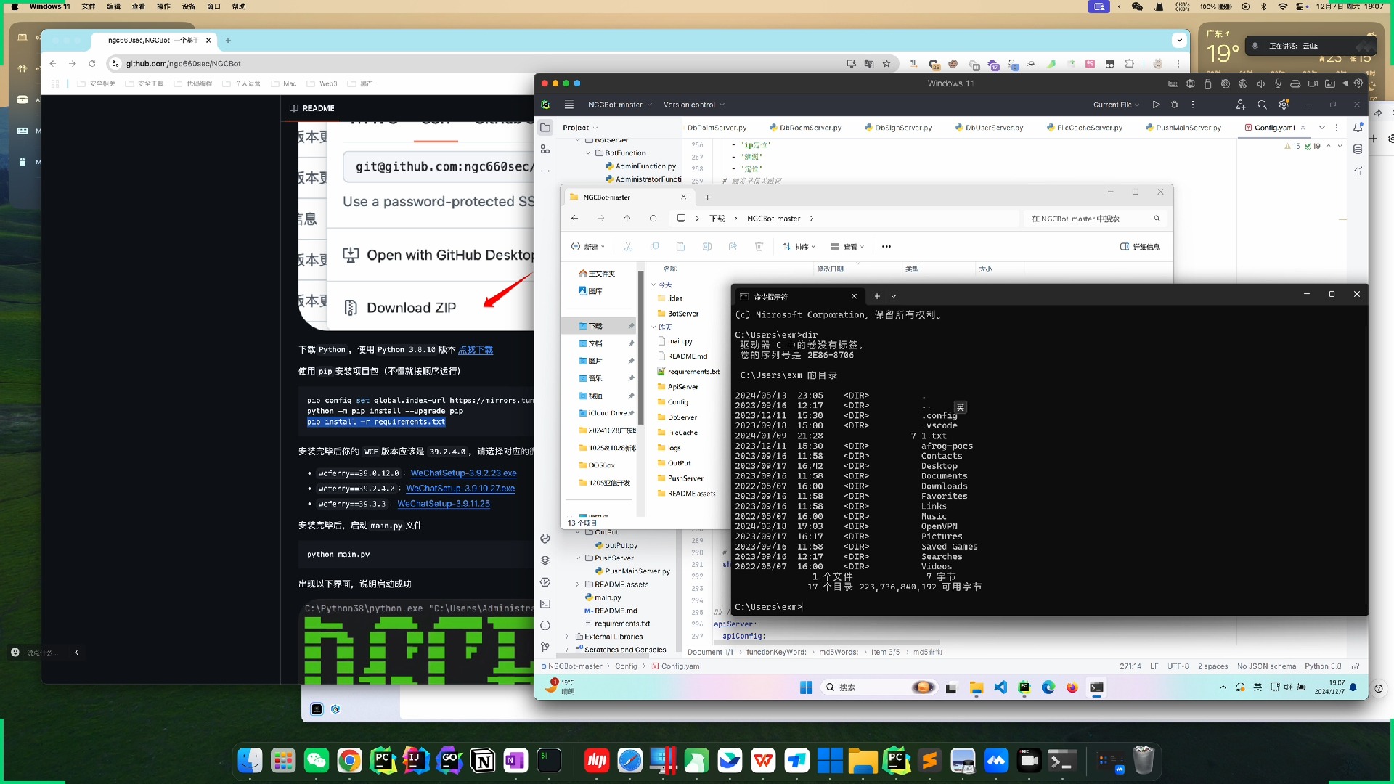The width and height of the screenshot is (1394, 784).
Task: Open Firefox from Windows taskbar
Action: 1072,687
